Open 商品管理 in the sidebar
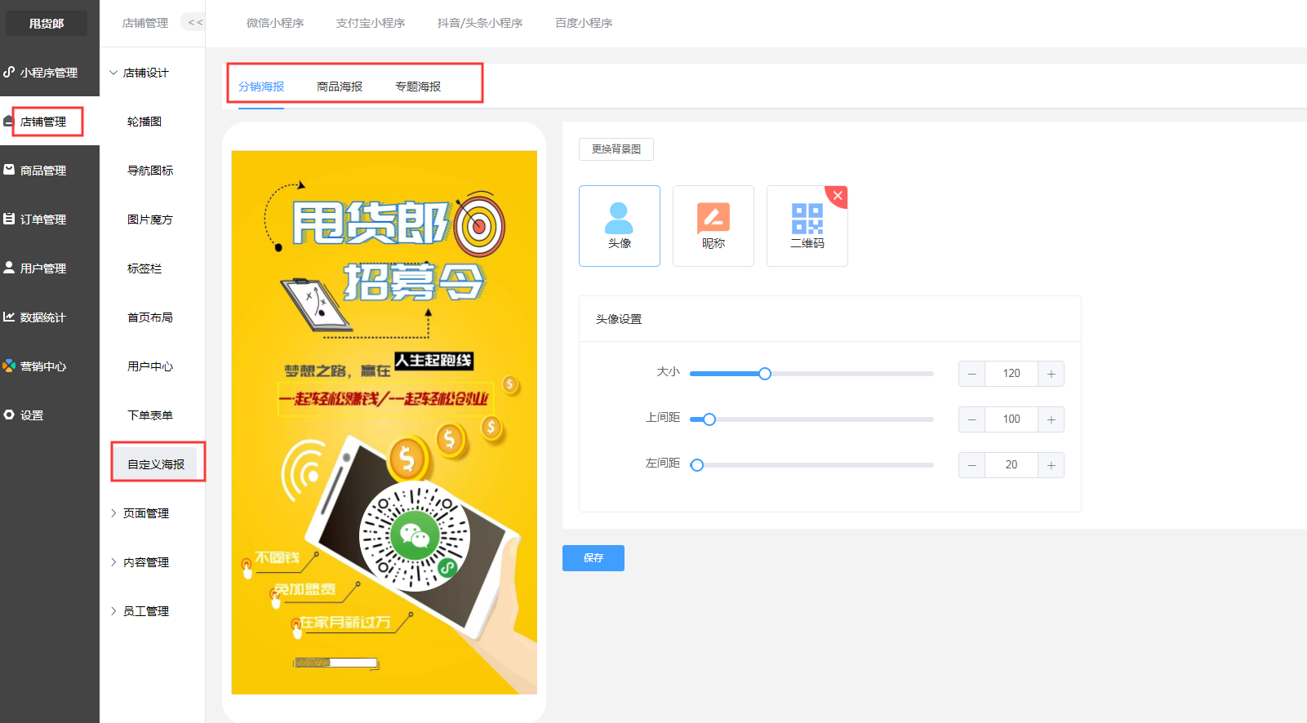1307x723 pixels. tap(49, 171)
